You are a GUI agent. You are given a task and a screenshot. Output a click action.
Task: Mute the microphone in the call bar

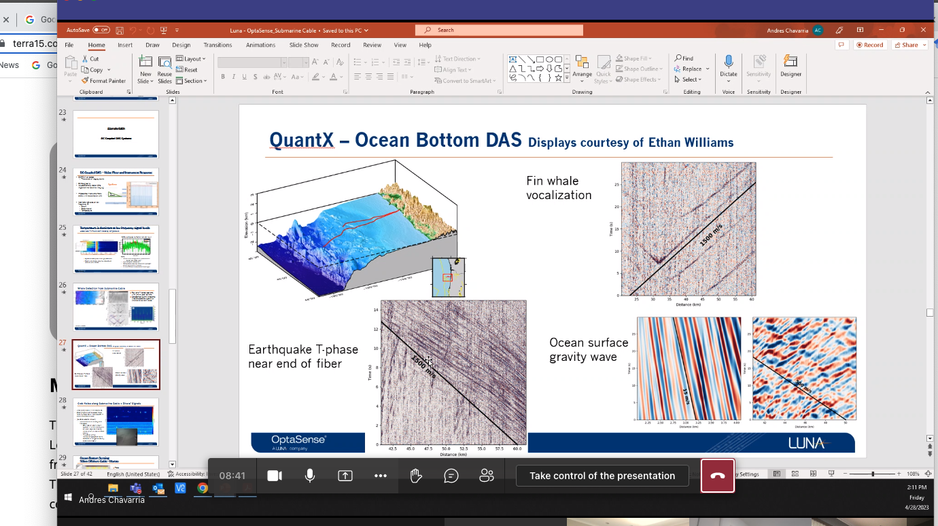(x=310, y=476)
